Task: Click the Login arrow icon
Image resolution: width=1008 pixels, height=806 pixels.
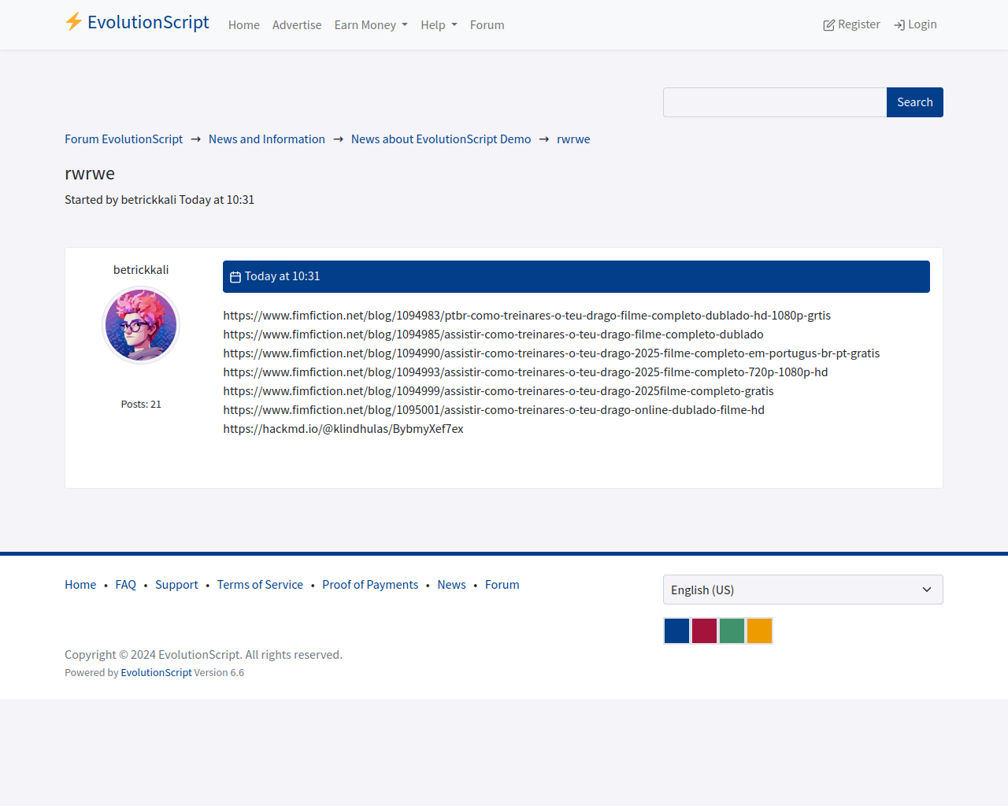Action: 899,25
